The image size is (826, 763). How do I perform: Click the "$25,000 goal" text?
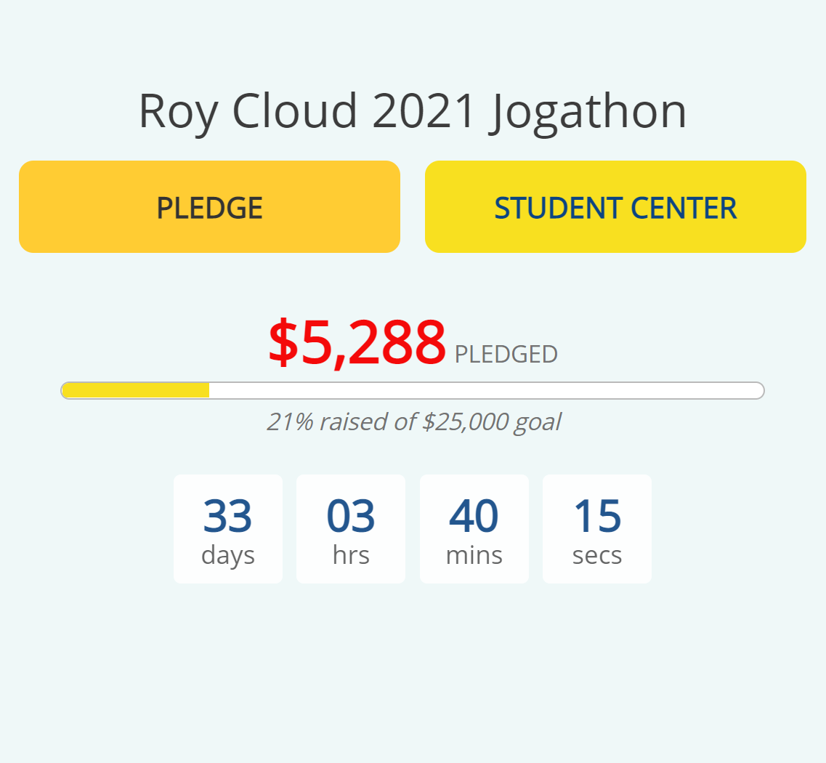[x=492, y=421]
